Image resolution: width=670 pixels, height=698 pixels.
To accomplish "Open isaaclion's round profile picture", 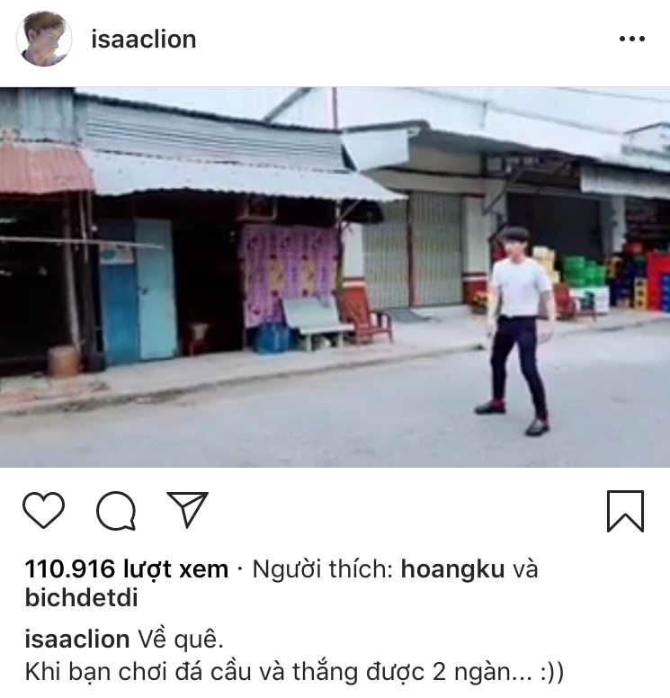I will coord(44,39).
